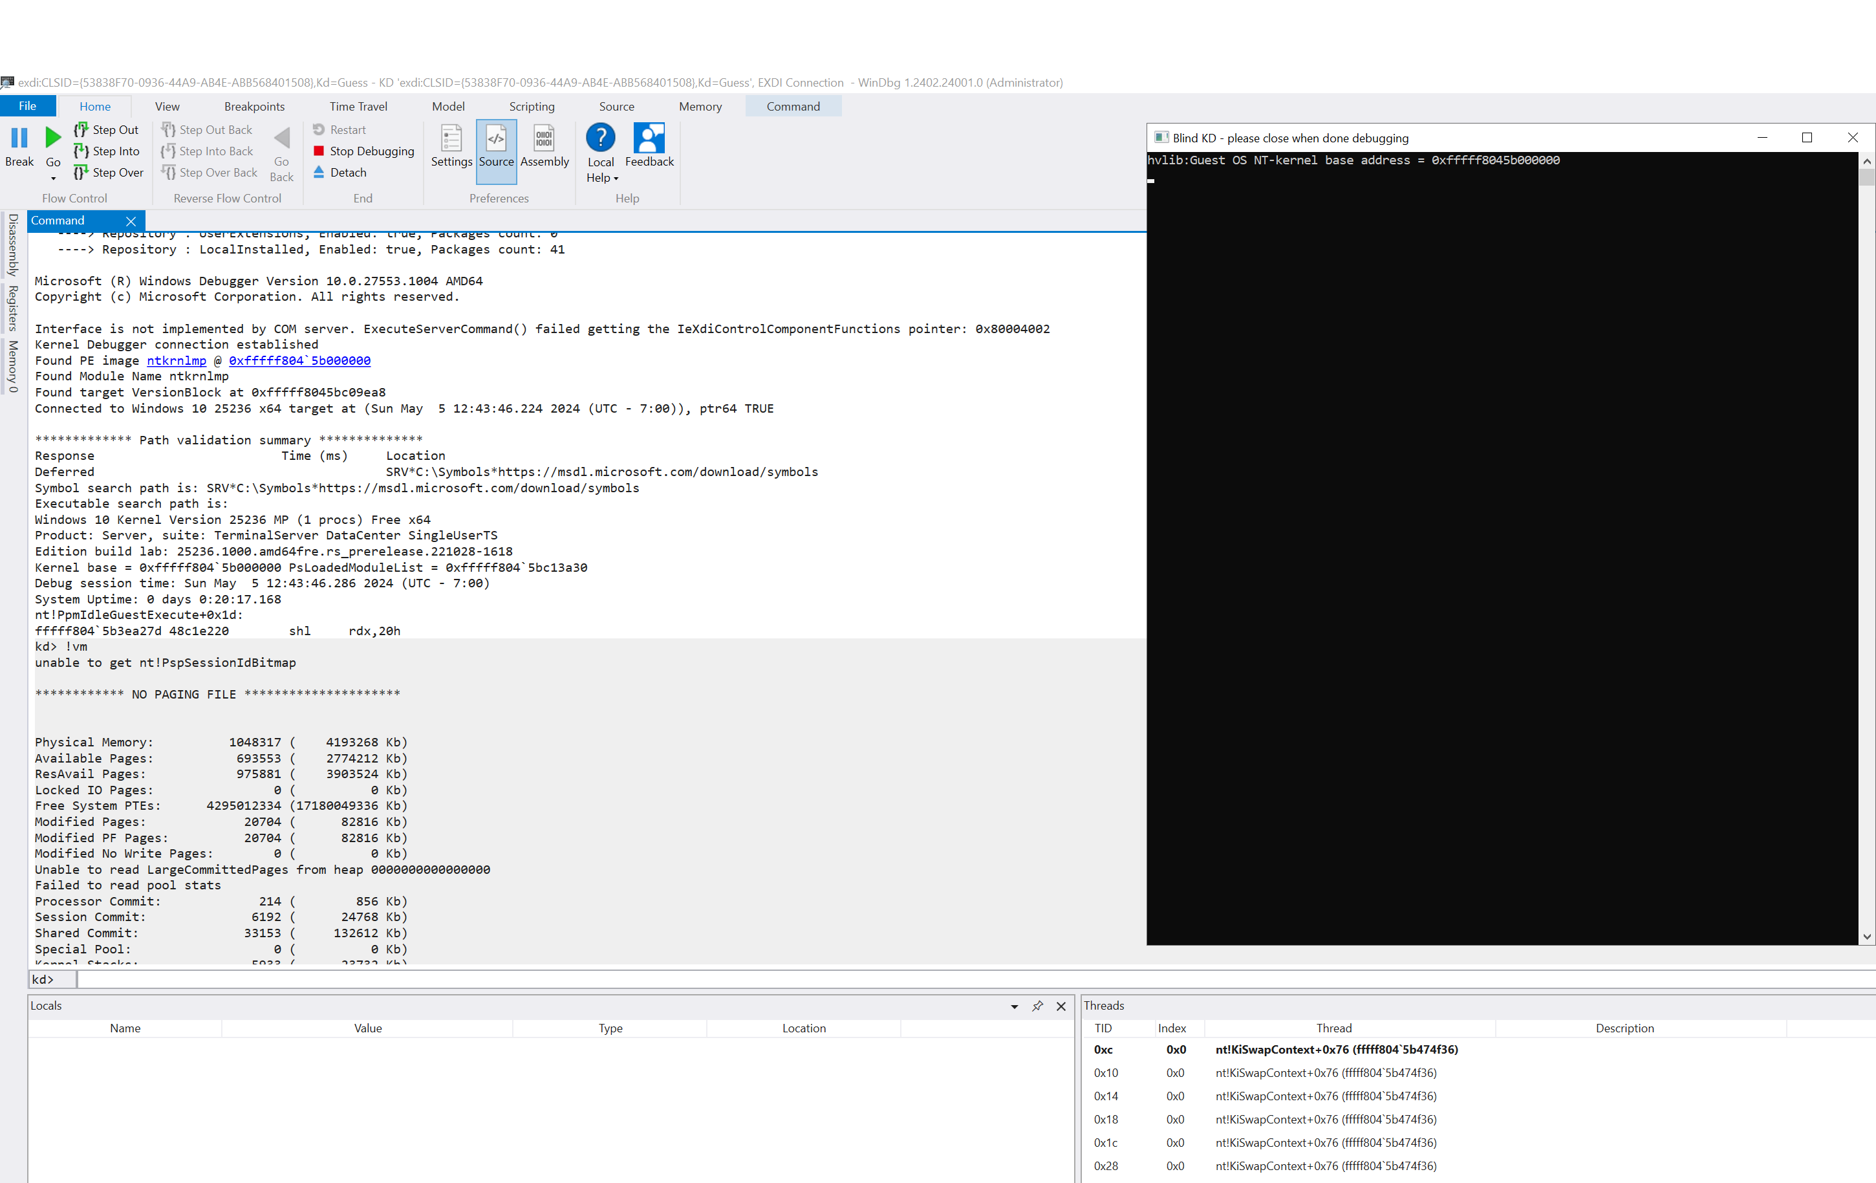Click the ntkrnlmp module link
The width and height of the screenshot is (1876, 1183).
click(x=176, y=360)
